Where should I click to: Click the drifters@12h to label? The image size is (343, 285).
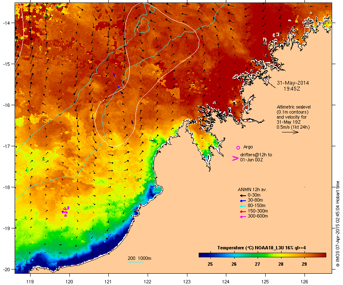tap(256, 155)
